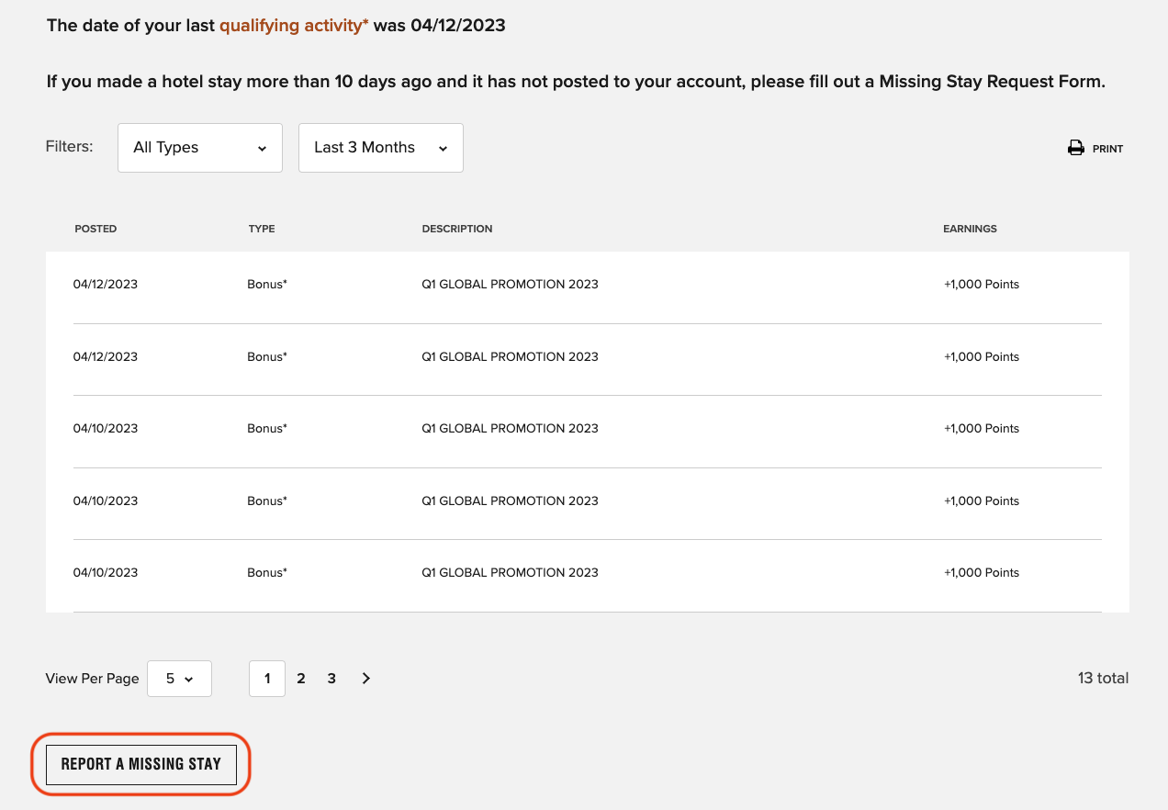Screen dimensions: 1168x810
Task: Go to page 3 of results
Action: click(x=331, y=679)
